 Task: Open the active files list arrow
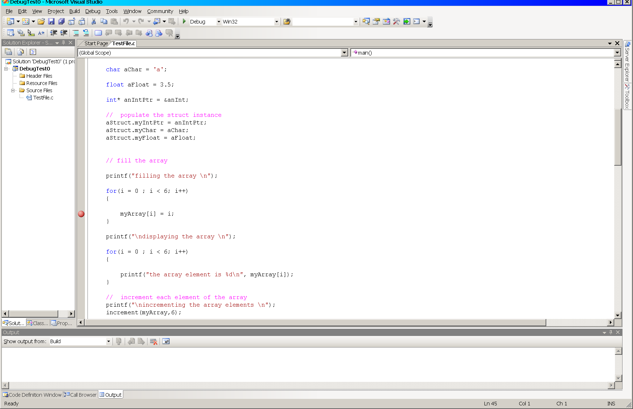tap(610, 43)
